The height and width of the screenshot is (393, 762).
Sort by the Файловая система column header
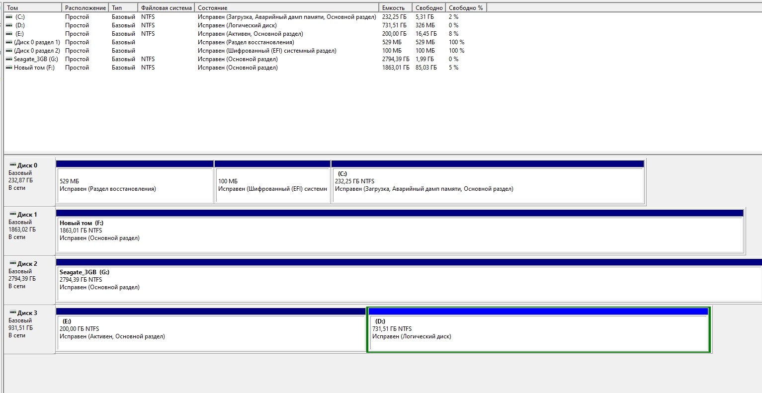tap(166, 8)
